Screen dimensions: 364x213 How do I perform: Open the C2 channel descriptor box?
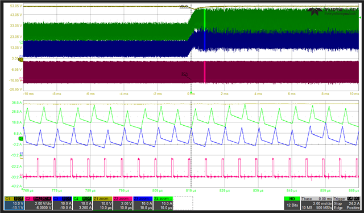click(38, 203)
